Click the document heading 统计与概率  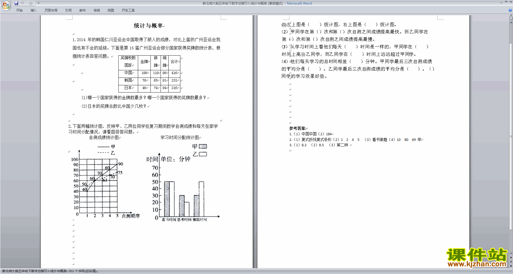(x=148, y=26)
